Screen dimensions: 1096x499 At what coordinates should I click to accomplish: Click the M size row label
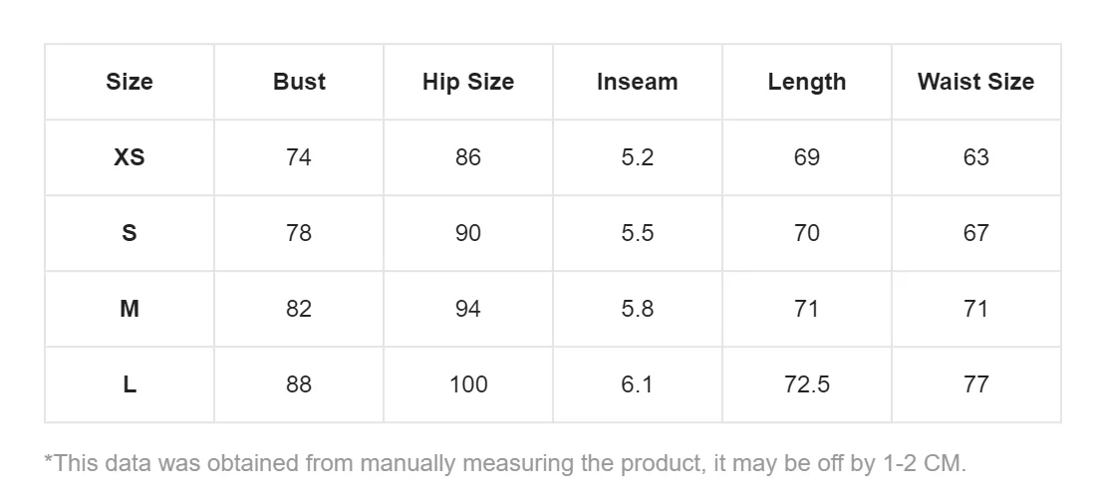[x=130, y=309]
